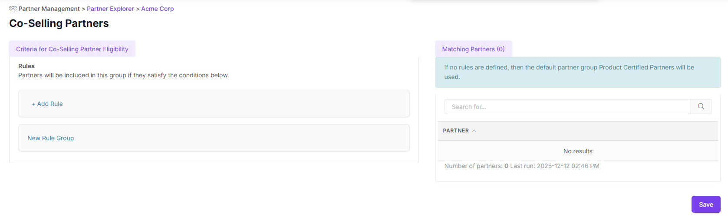Click the magnifying glass search button
This screenshot has width=728, height=221.
(x=701, y=106)
